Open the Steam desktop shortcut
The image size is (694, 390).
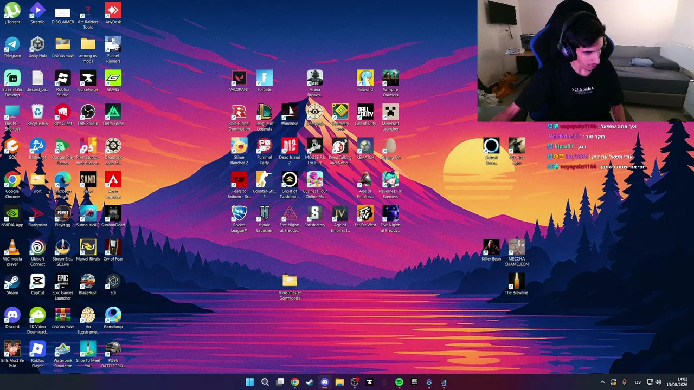[x=12, y=284]
